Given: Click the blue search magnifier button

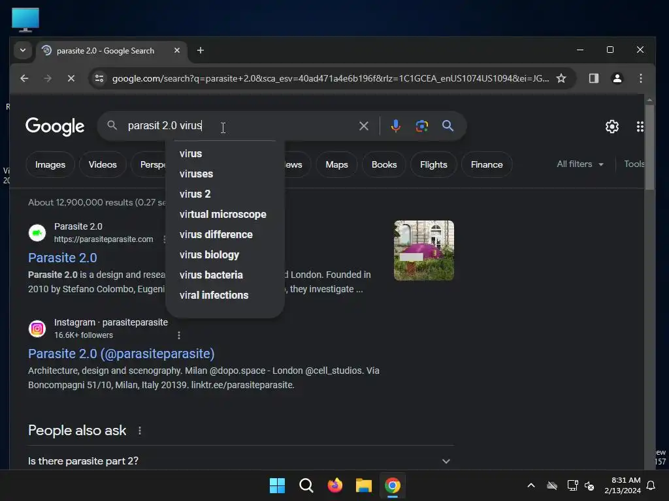Looking at the screenshot, I should [448, 126].
